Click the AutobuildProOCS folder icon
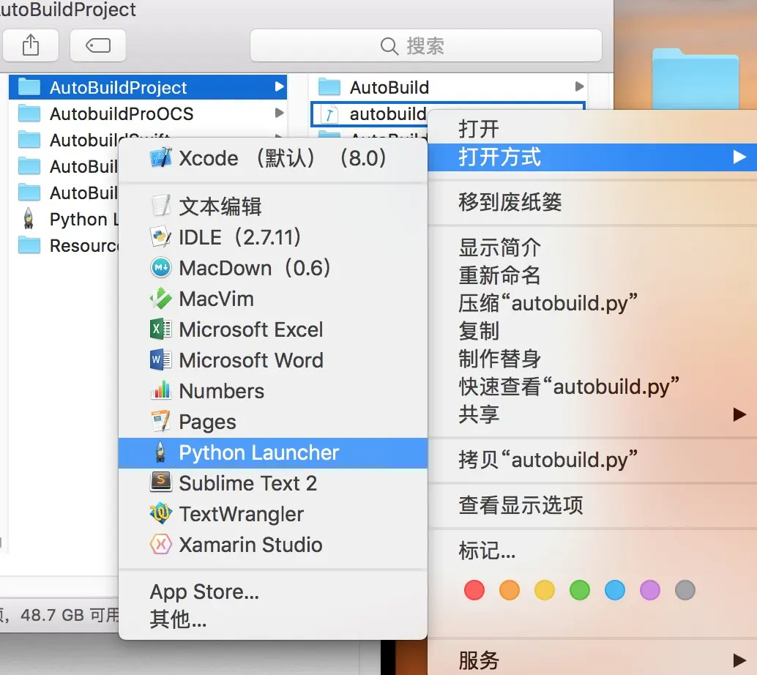 click(x=29, y=114)
